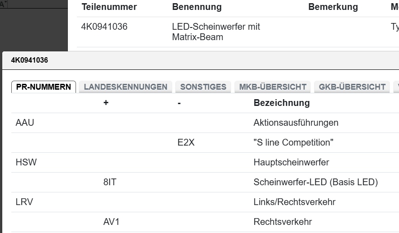Open the MKB-ÜBERSICHT tab

273,87
